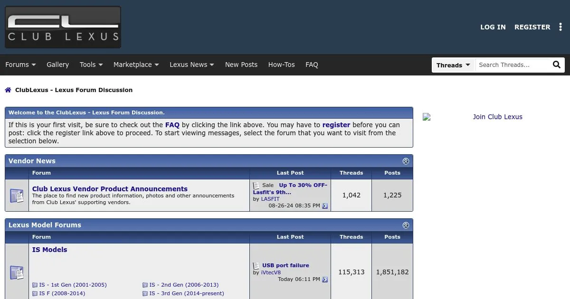Click the Vendor Product Announcements forum status icon
The height and width of the screenshot is (299, 570).
click(x=17, y=196)
